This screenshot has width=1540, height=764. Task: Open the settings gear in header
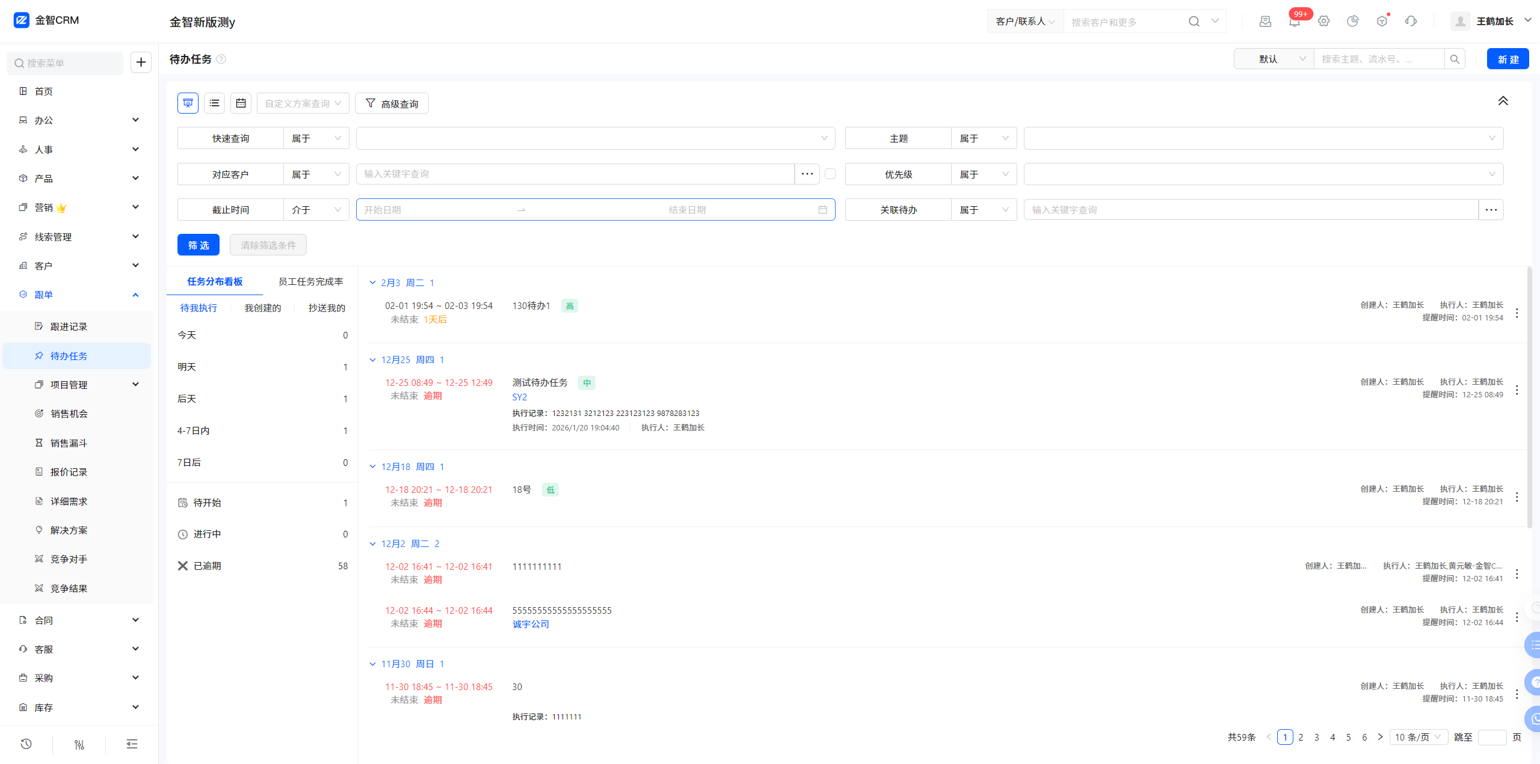coord(1323,22)
